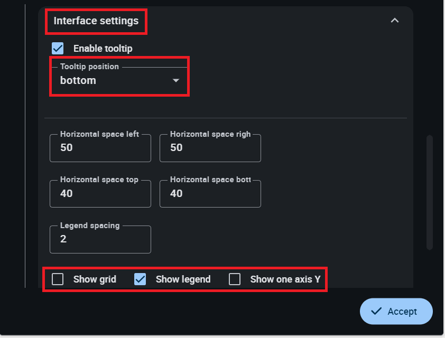Disable the Enable tooltip checkbox

58,48
